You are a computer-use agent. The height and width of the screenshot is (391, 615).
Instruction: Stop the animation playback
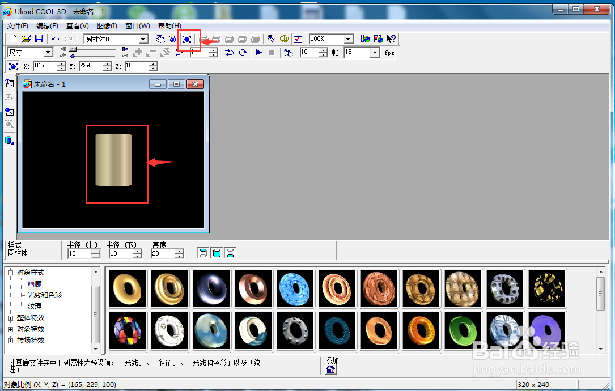[x=272, y=52]
